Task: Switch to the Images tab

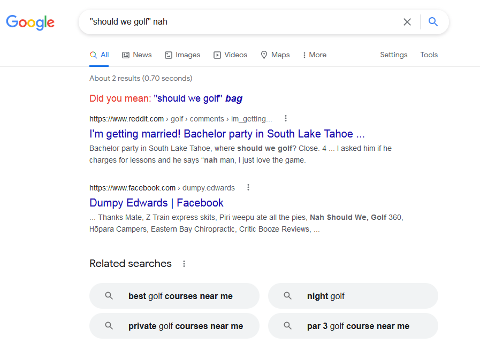Action: pyautogui.click(x=182, y=55)
